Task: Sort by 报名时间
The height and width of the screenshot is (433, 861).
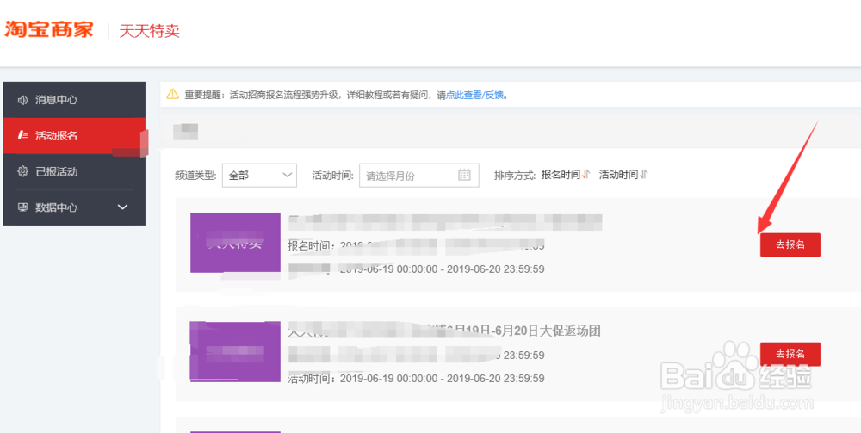Action: pyautogui.click(x=561, y=175)
